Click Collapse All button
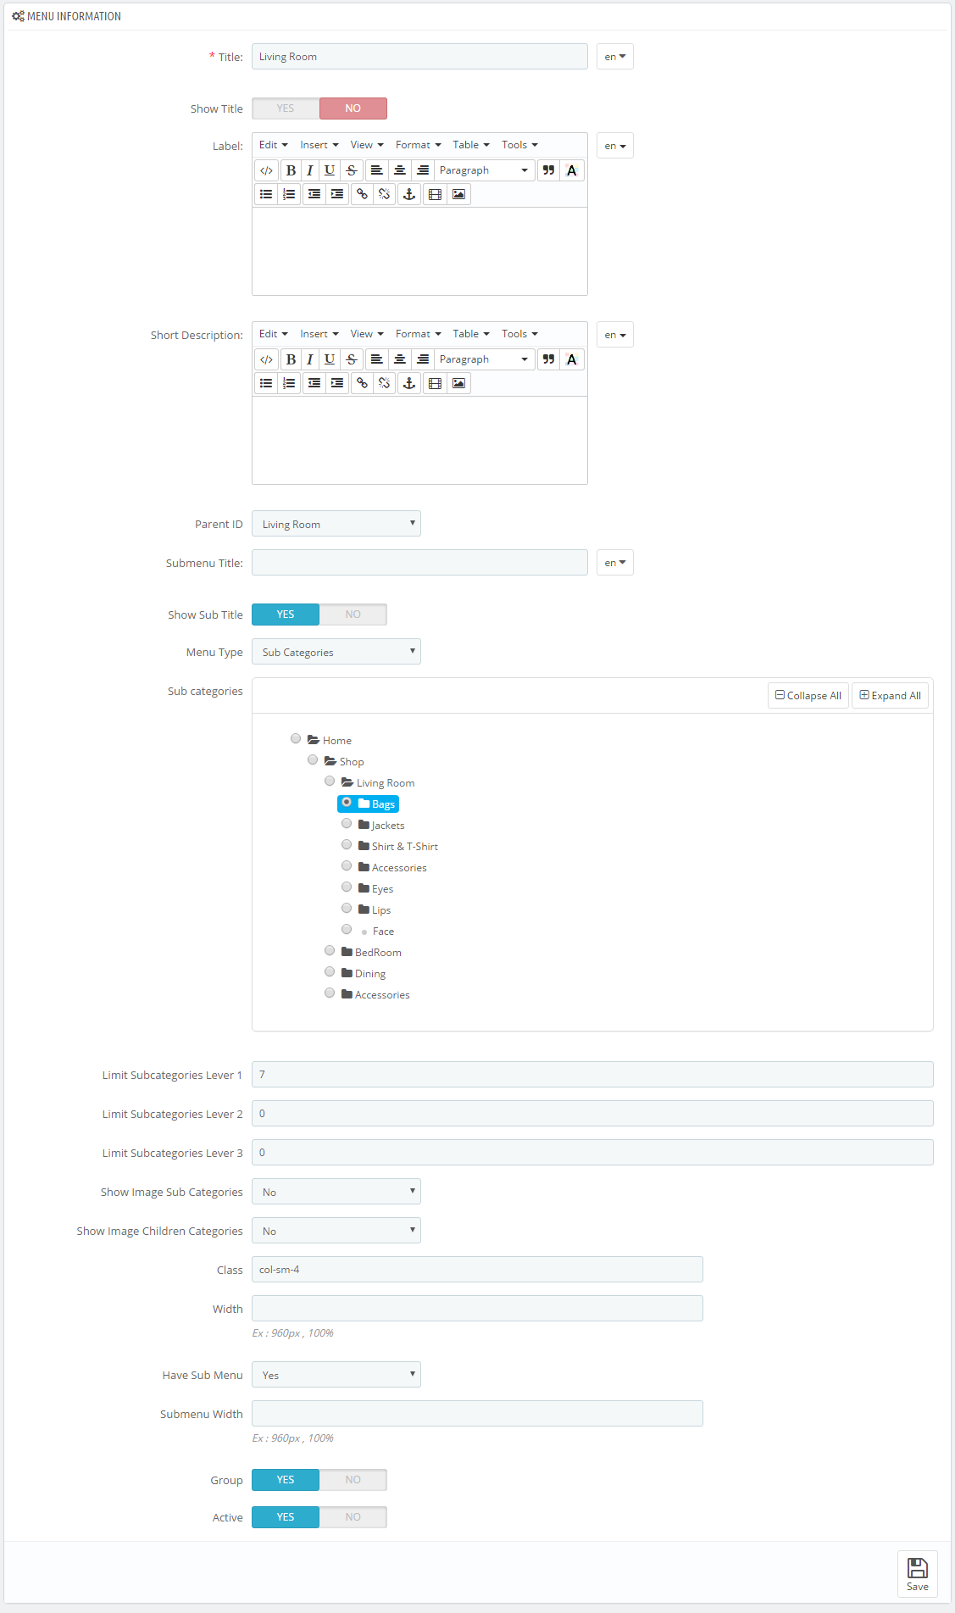955x1613 pixels. (808, 696)
